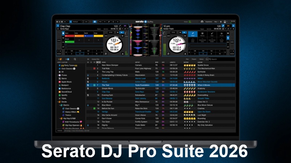
Task: Toggle Repeat on deck 2
Action: 202,29
